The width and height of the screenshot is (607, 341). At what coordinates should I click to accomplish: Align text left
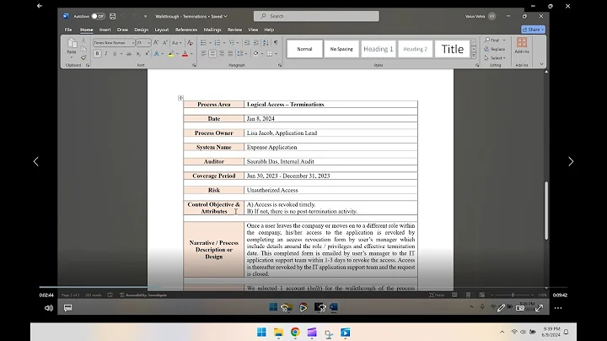pos(203,53)
